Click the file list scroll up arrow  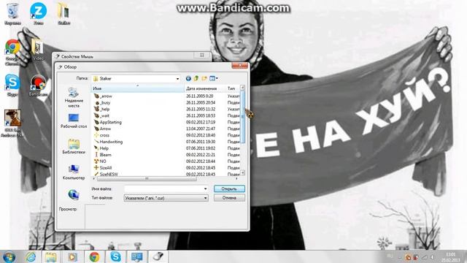click(x=243, y=88)
